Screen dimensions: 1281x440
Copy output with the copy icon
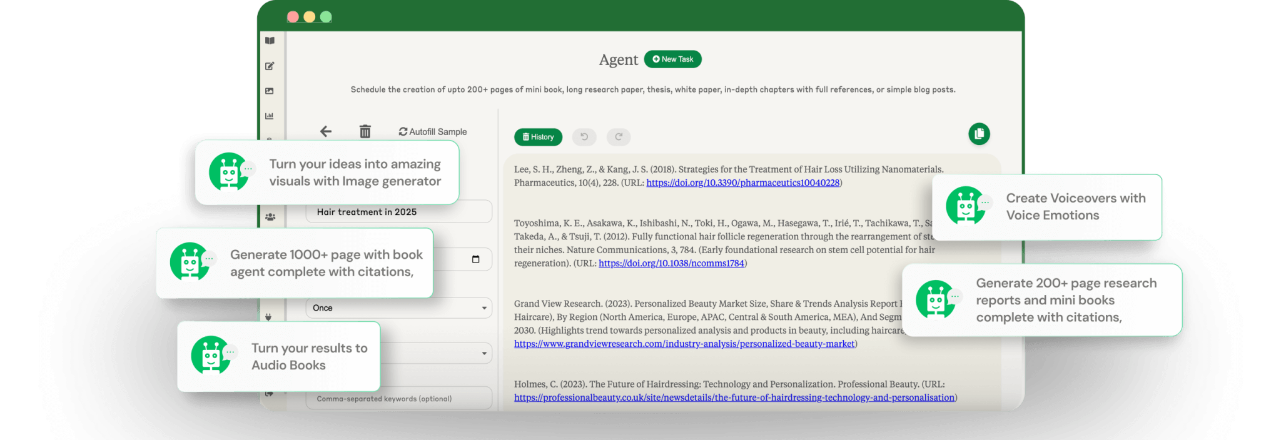pyautogui.click(x=979, y=134)
